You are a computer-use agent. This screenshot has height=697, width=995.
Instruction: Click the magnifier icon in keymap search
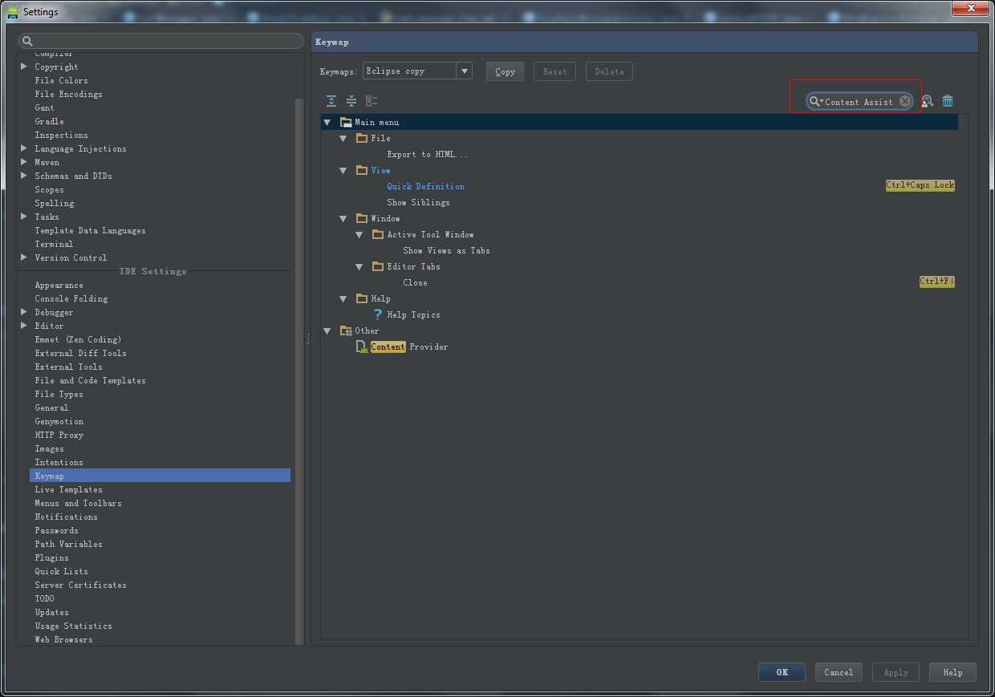815,101
